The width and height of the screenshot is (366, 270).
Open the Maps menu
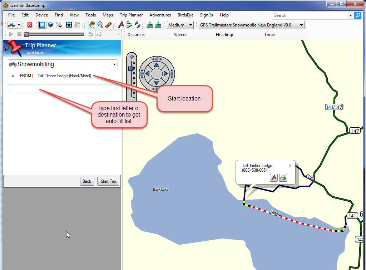(108, 15)
